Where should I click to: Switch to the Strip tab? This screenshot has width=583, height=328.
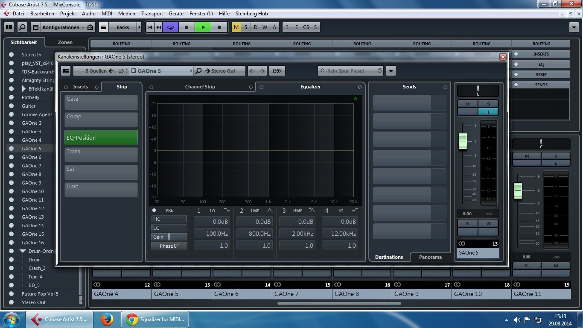pos(122,87)
